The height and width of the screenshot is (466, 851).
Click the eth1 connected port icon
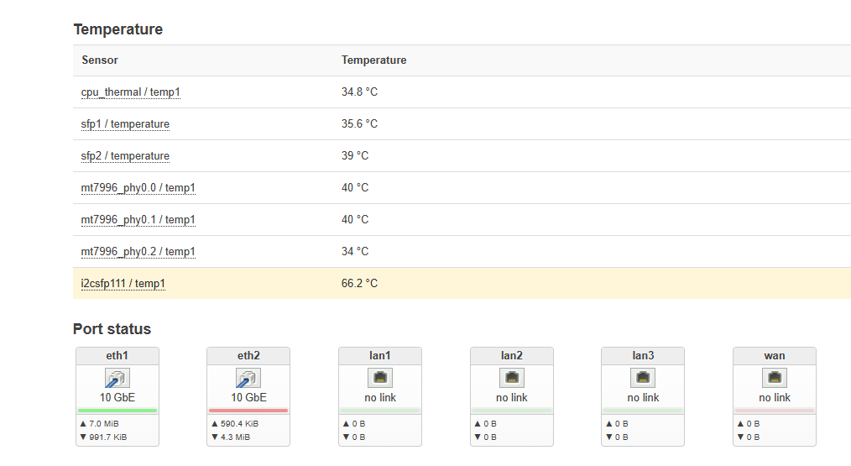coord(117,378)
